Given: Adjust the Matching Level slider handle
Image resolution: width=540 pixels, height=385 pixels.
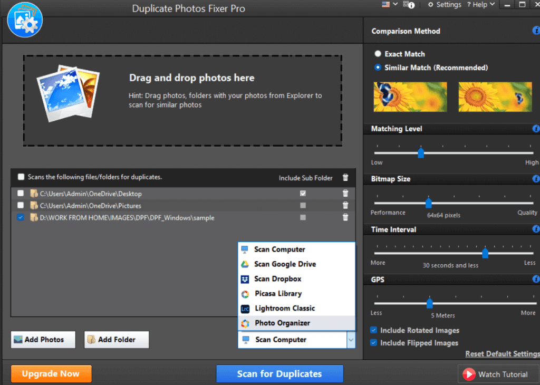Looking at the screenshot, I should pyautogui.click(x=420, y=153).
